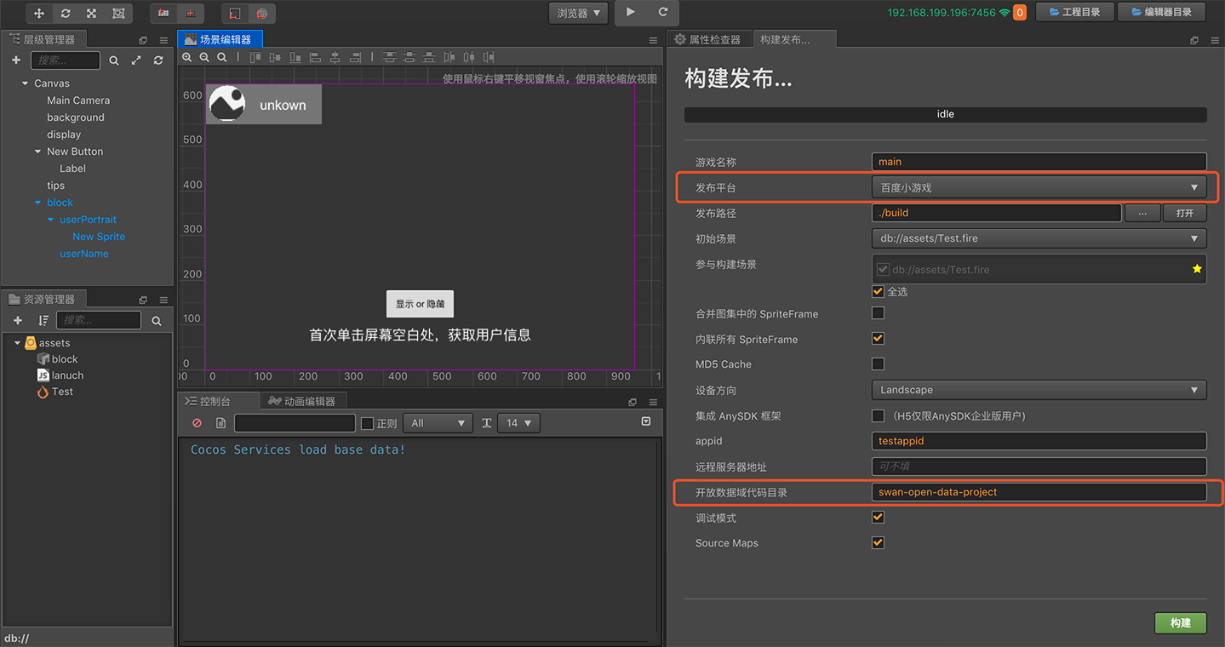Select the Scale transform tool
Screen dimensions: 1225x647
(x=92, y=14)
